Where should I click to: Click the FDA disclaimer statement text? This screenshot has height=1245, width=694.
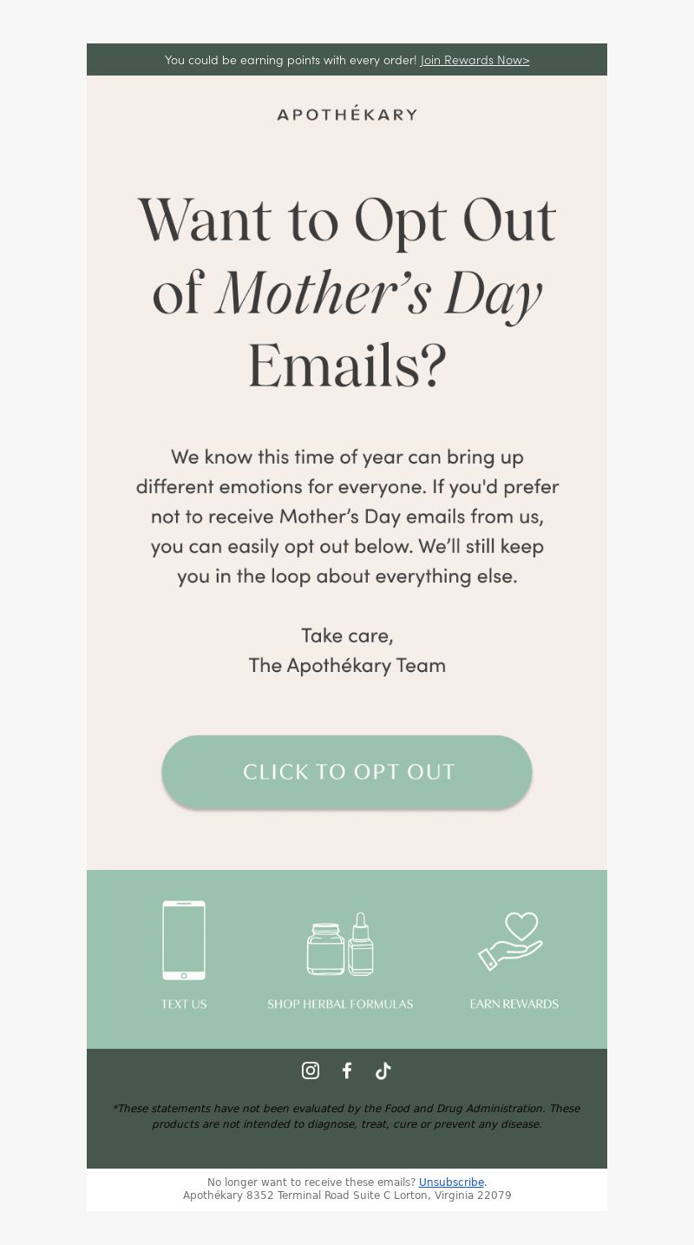[x=346, y=1116]
